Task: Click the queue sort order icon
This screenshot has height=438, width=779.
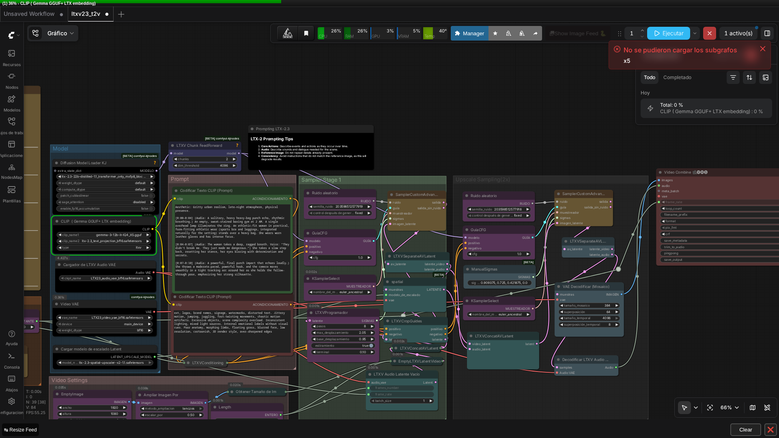Action: coord(749,77)
